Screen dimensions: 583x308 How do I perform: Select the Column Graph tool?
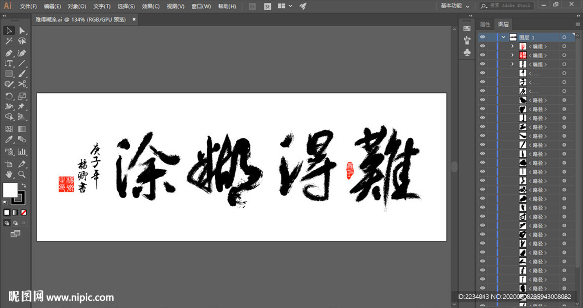(22, 151)
